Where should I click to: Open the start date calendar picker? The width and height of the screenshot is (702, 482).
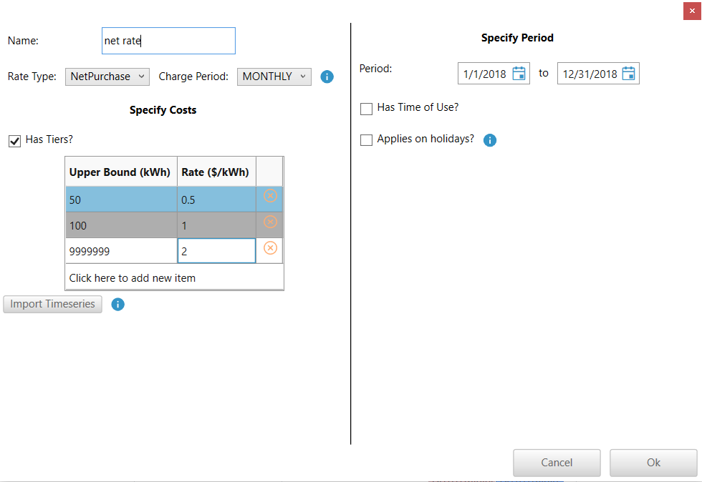(519, 74)
